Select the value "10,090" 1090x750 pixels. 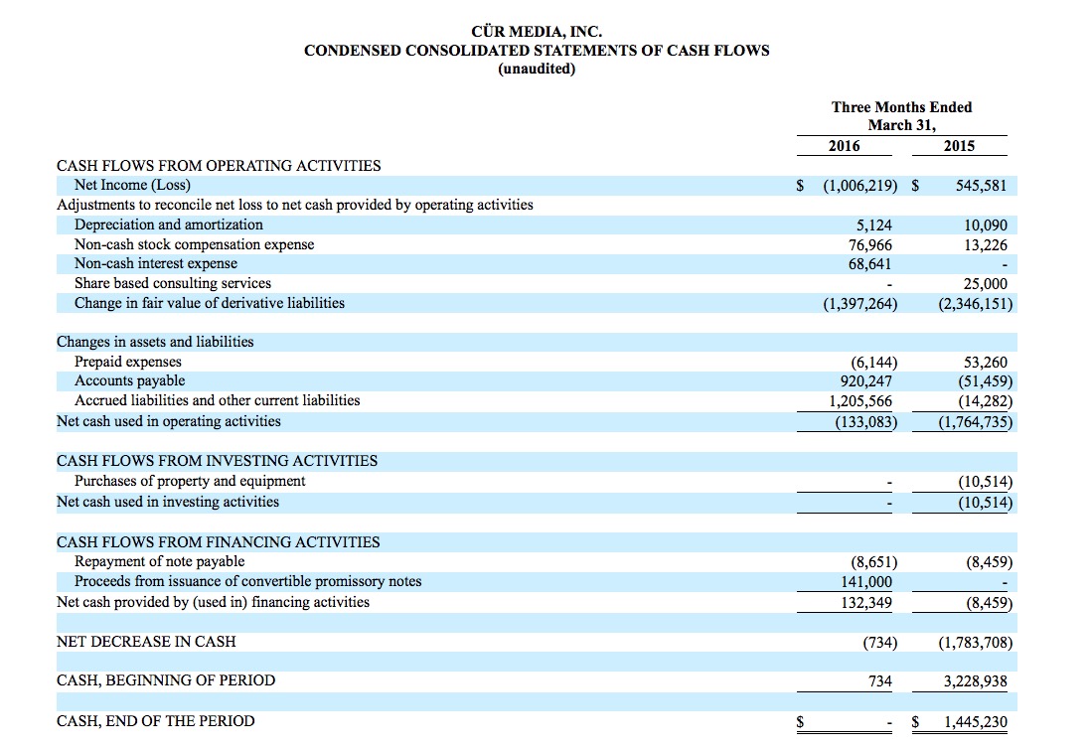(x=985, y=225)
